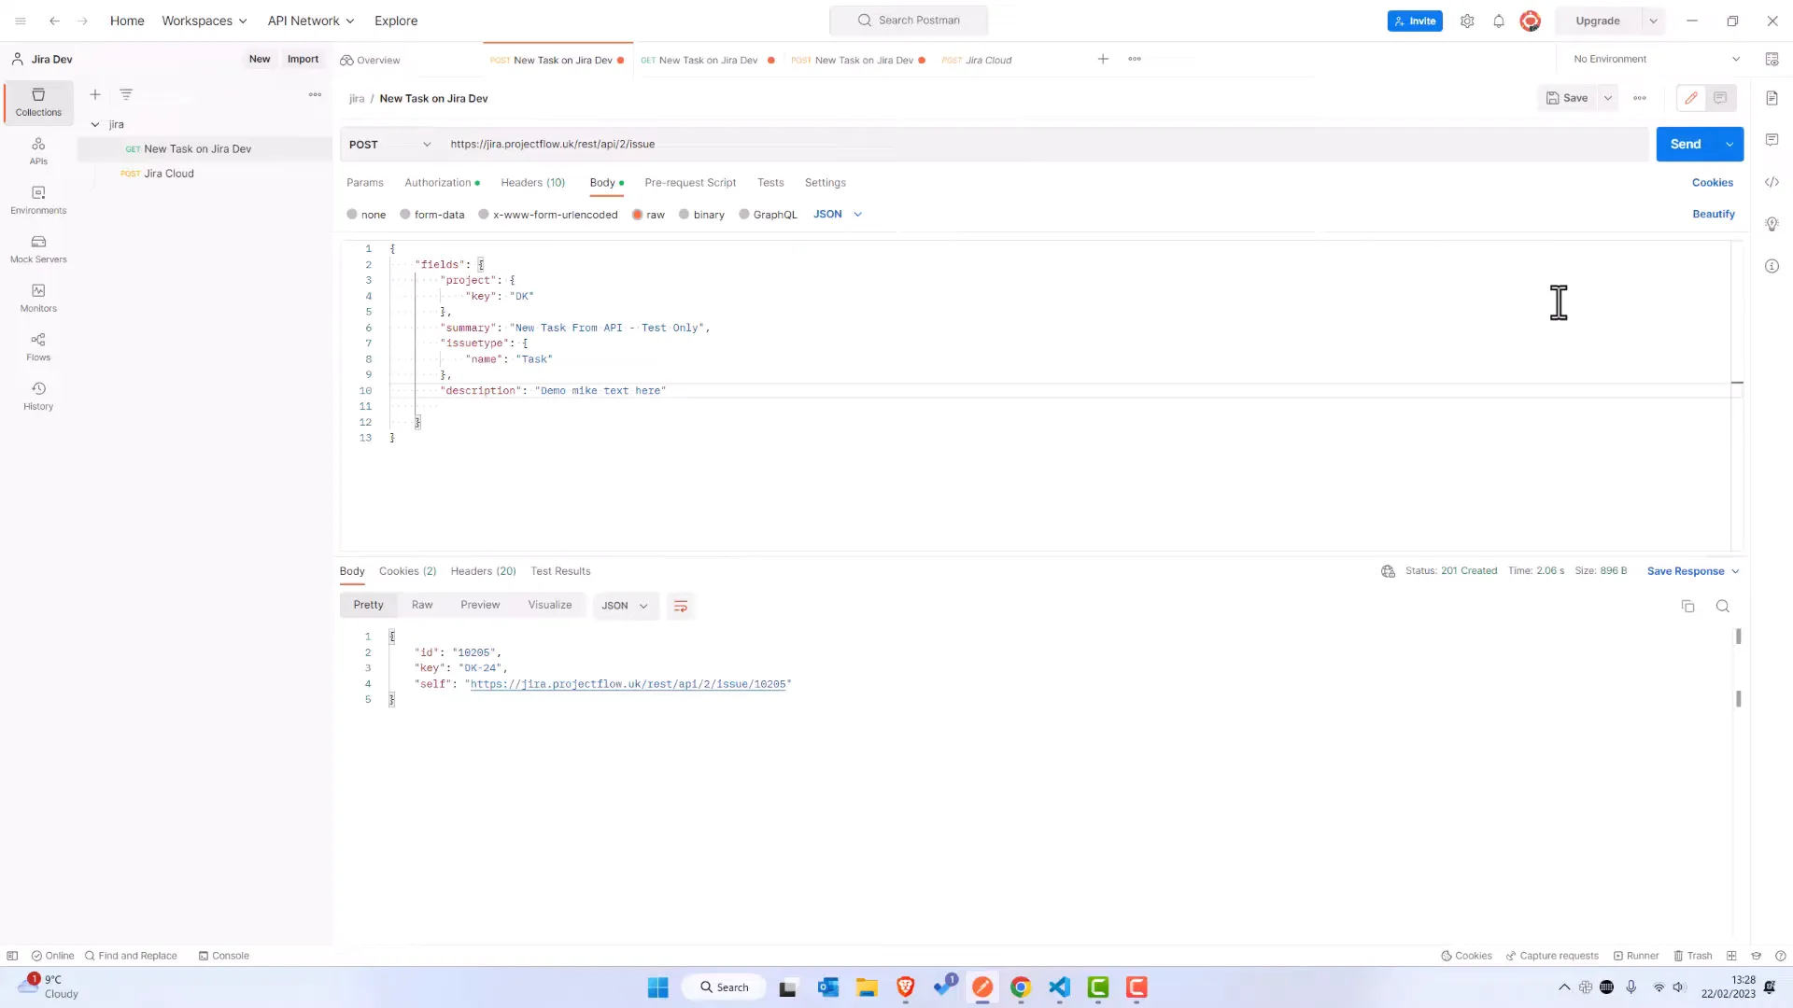Open the Workspaces menu
This screenshot has height=1008, width=1793.
click(x=205, y=21)
